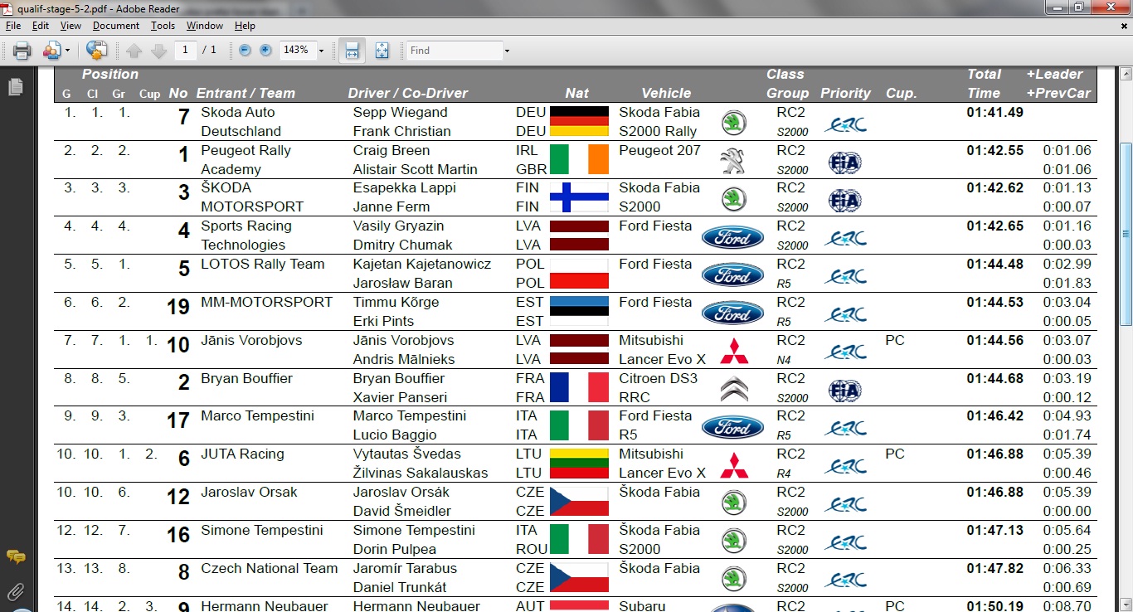Open the Tools menu
The image size is (1133, 612).
[163, 26]
